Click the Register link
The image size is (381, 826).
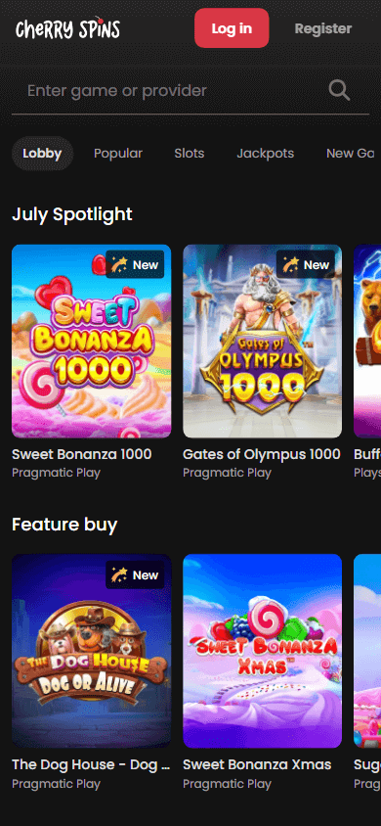(323, 28)
